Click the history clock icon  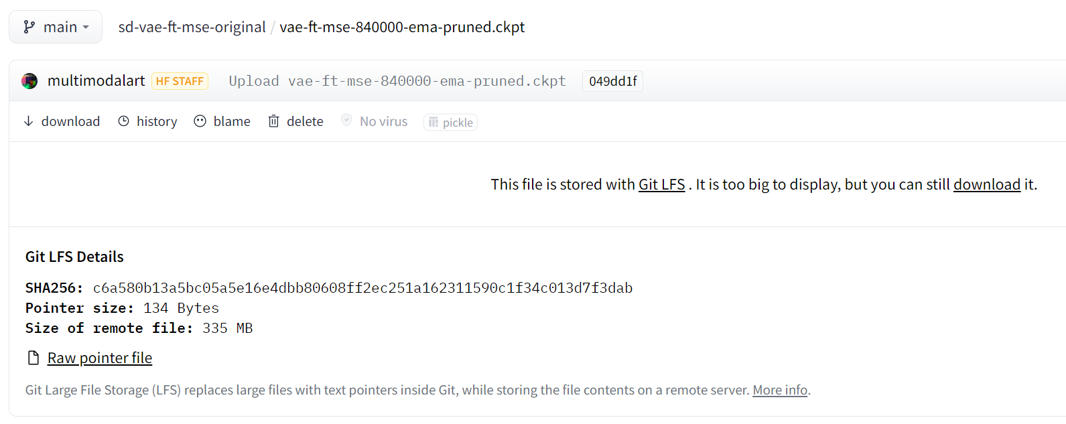pyautogui.click(x=124, y=121)
